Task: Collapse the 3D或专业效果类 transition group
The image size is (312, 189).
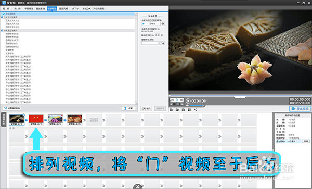Action: pyautogui.click(x=2, y=31)
